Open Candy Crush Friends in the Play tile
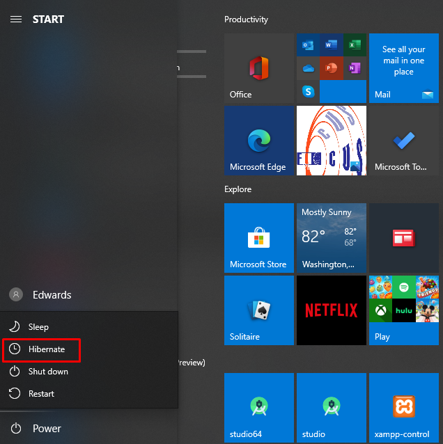The width and height of the screenshot is (443, 444). click(x=427, y=287)
